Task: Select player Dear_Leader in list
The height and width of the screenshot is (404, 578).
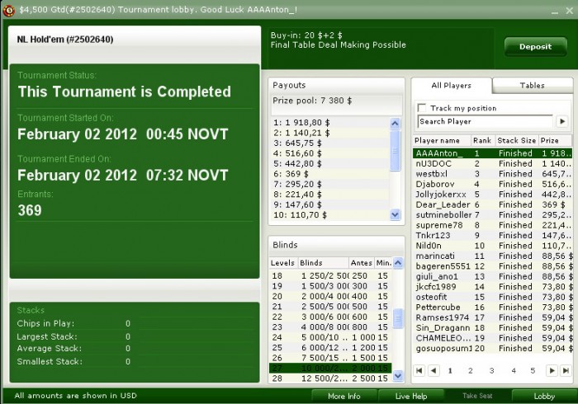Action: [492, 204]
